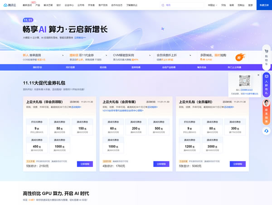Image resolution: width=272 pixels, height=205 pixels.
Task: Click the QR code image
Action: pos(244,81)
